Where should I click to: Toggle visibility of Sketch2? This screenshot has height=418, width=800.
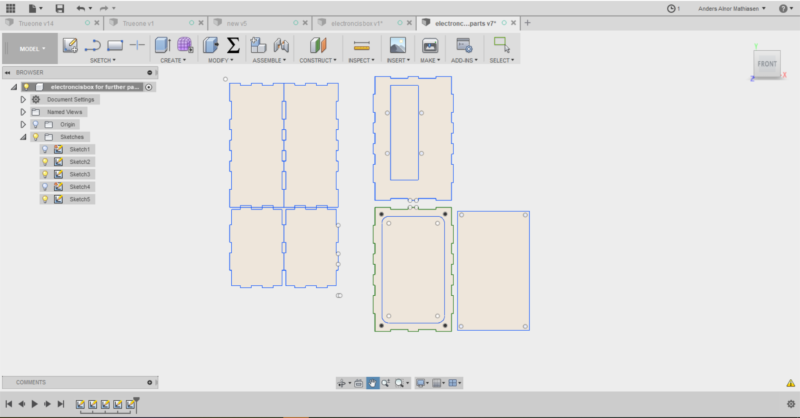(45, 162)
